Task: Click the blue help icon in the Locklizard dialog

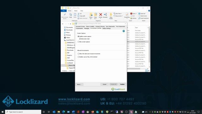Action: pos(124,31)
